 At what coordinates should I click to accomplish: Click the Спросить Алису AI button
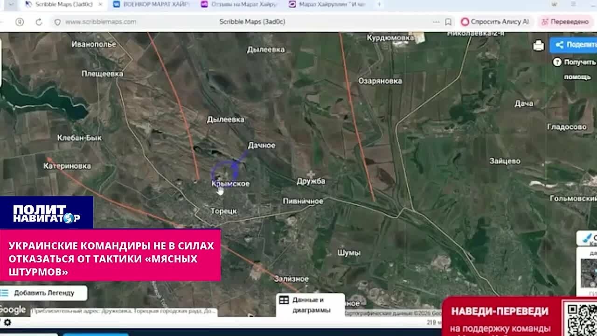(495, 21)
